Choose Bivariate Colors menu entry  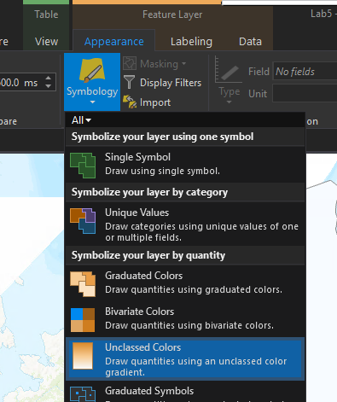point(185,319)
